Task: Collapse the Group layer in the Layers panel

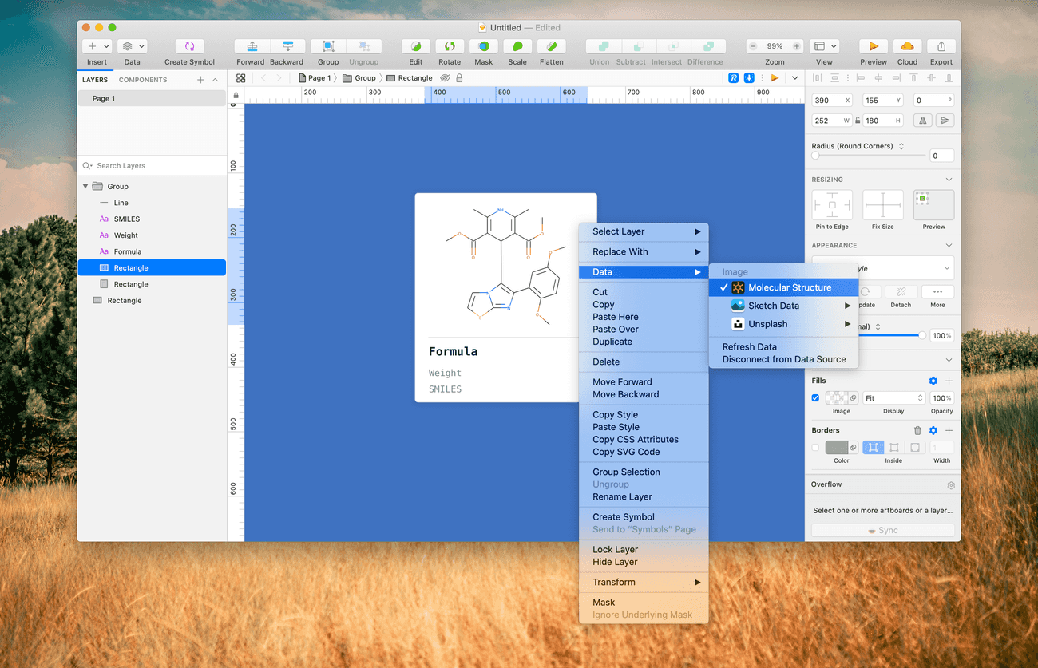Action: point(85,185)
